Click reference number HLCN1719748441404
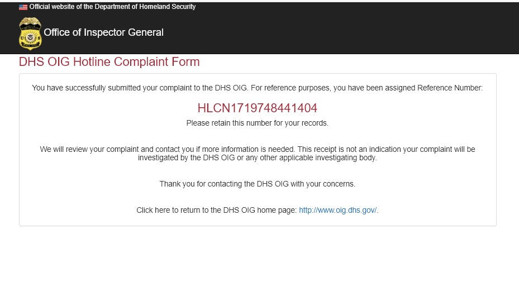This screenshot has height=301, width=519. click(x=258, y=108)
